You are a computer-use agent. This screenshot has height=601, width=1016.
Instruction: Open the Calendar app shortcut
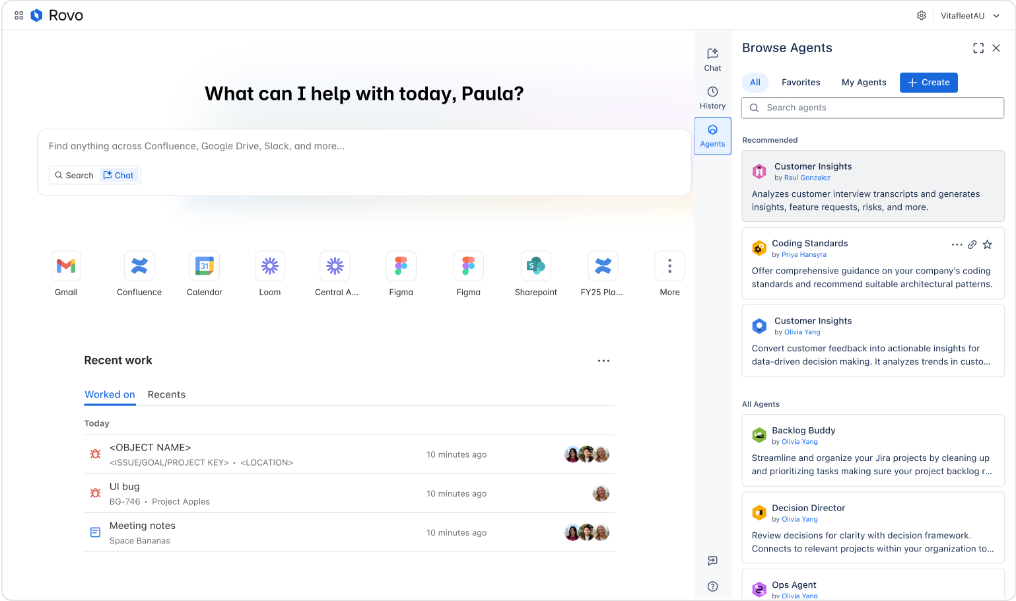tap(204, 265)
